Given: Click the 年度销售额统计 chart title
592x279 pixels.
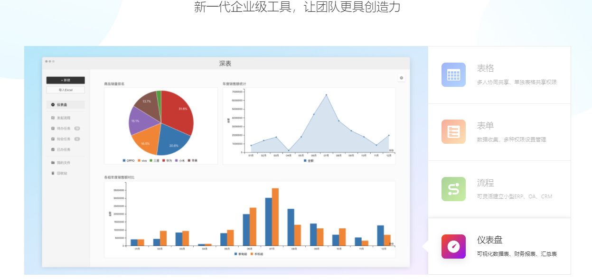Looking at the screenshot, I should 235,84.
